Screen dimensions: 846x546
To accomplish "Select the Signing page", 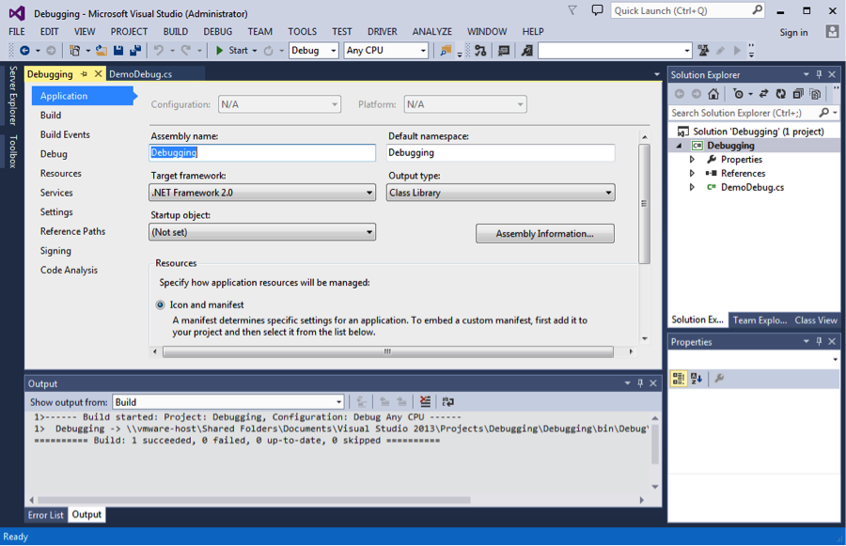I will (55, 250).
